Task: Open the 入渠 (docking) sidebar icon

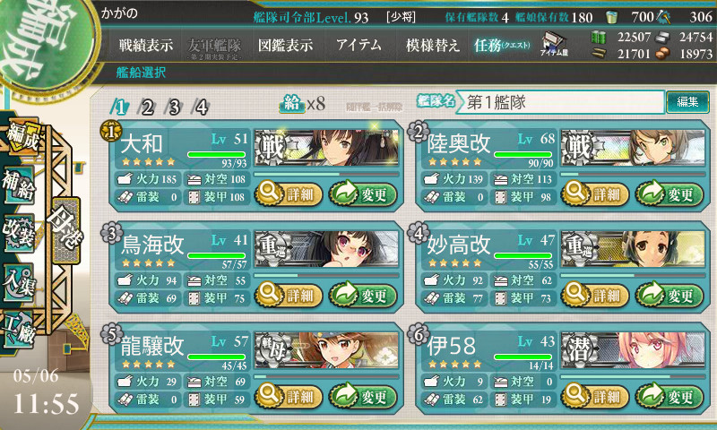Action: [x=19, y=283]
